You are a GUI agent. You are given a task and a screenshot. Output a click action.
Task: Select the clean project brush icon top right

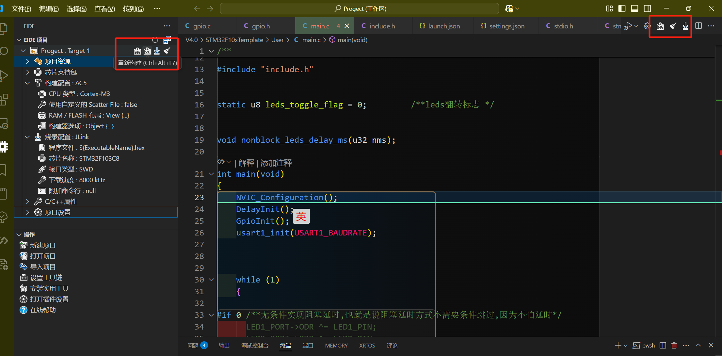[673, 26]
